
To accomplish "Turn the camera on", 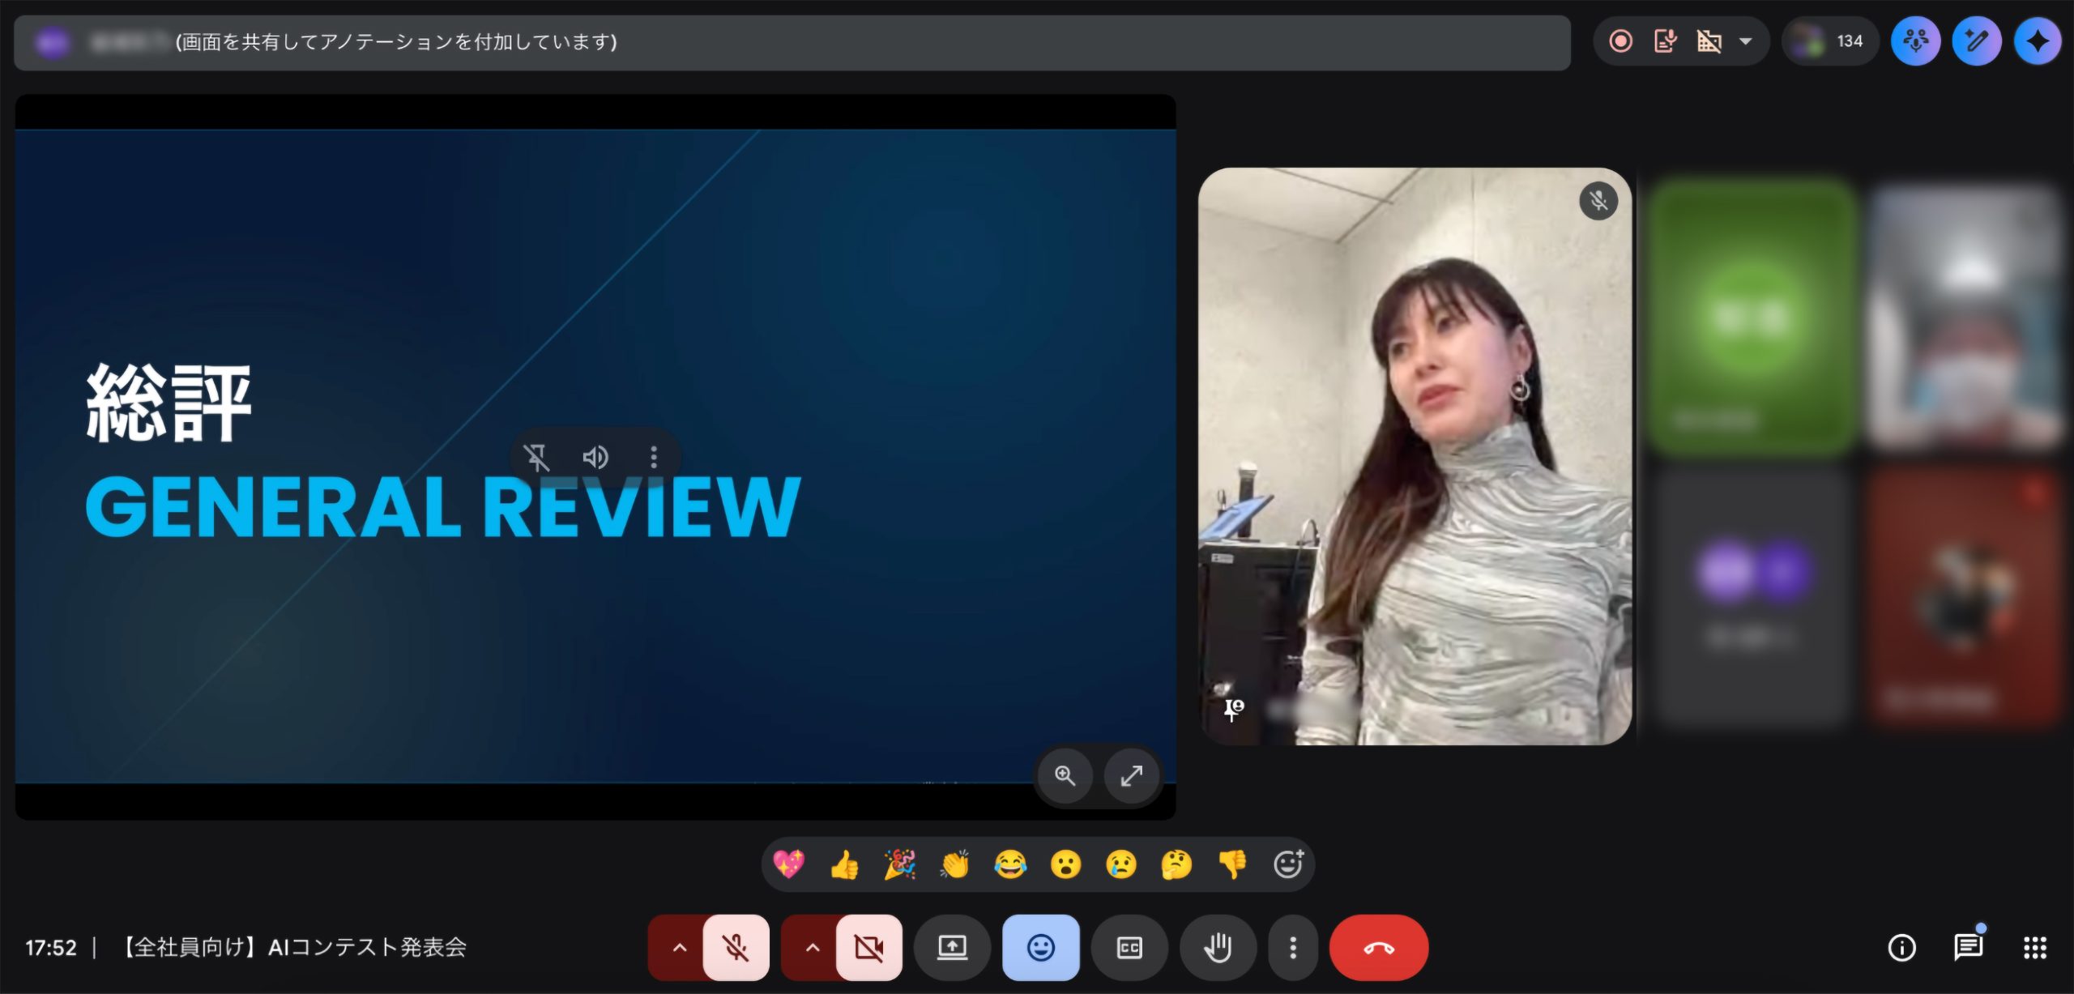I will click(868, 947).
